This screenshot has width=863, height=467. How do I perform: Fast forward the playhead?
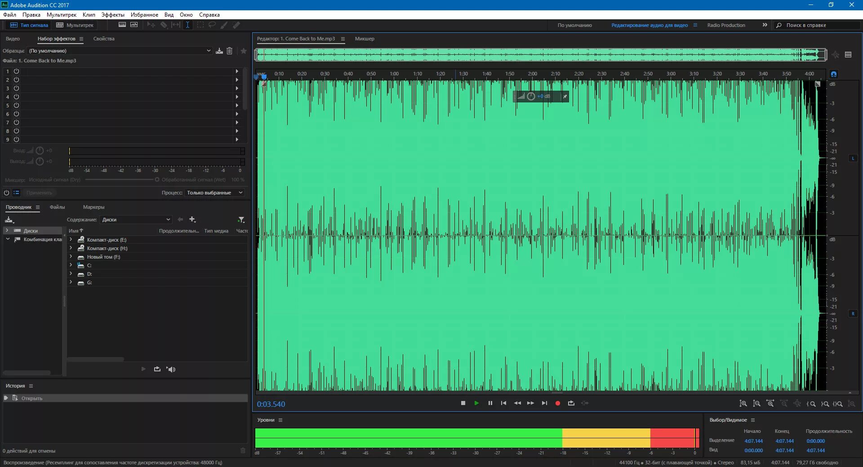(x=530, y=403)
